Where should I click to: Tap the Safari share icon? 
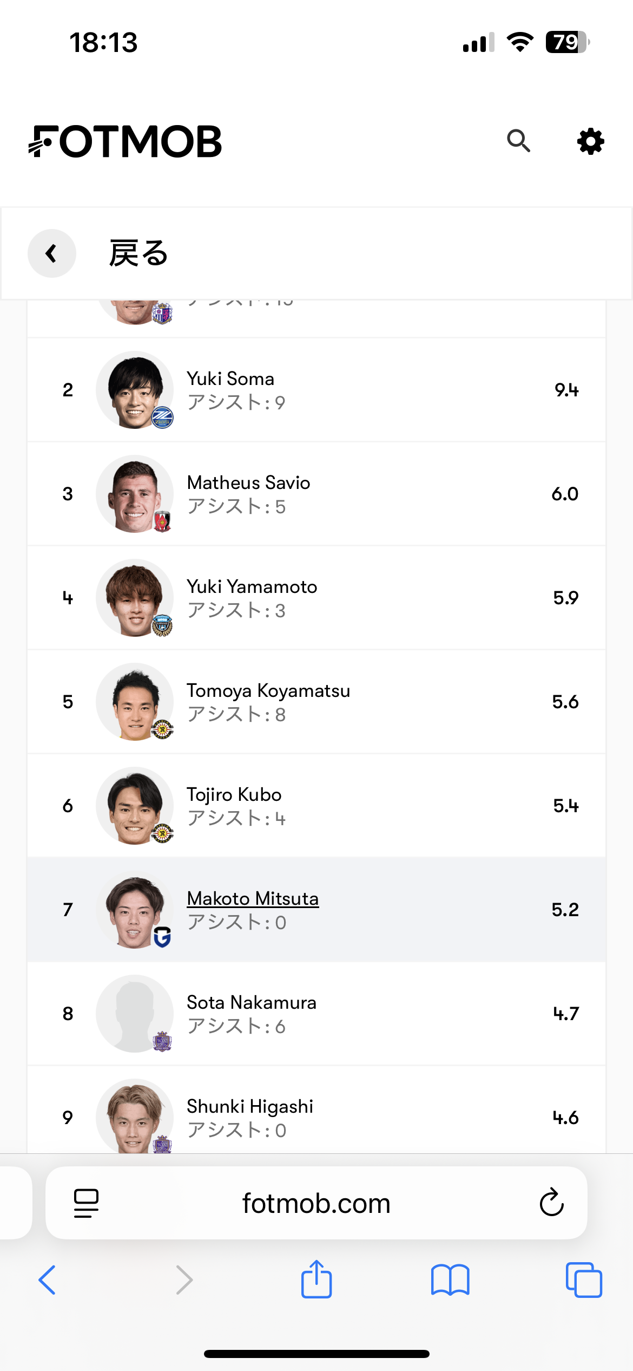click(316, 1280)
